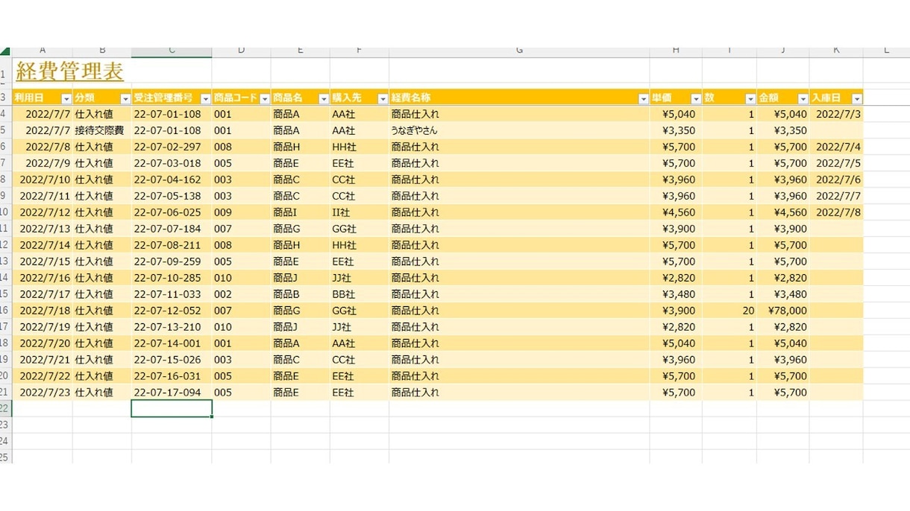910x511 pixels.
Task: Open the 分類 filter dropdown arrow
Action: click(125, 99)
